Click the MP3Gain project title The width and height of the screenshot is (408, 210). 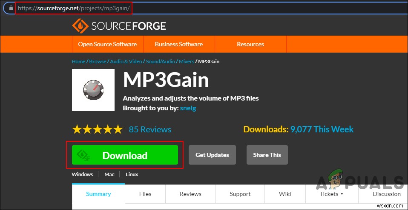166,80
